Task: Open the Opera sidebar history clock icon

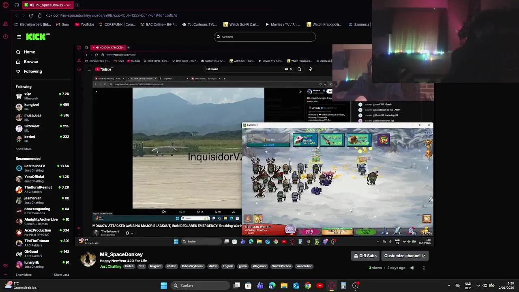Action: click(x=5, y=37)
